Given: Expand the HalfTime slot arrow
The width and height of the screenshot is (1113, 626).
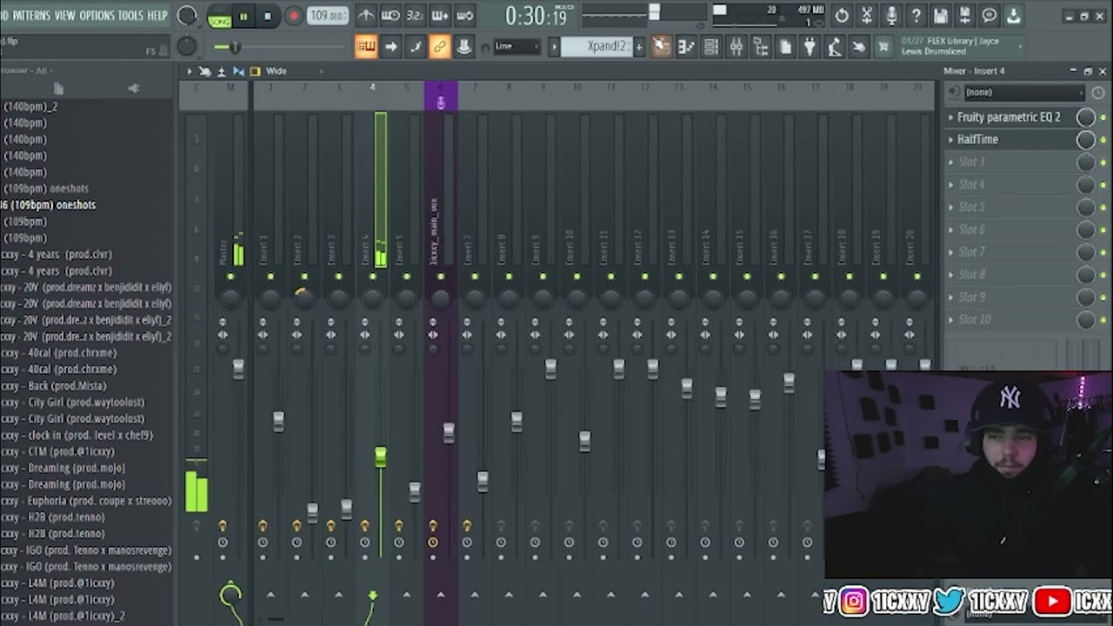Looking at the screenshot, I should coord(950,140).
